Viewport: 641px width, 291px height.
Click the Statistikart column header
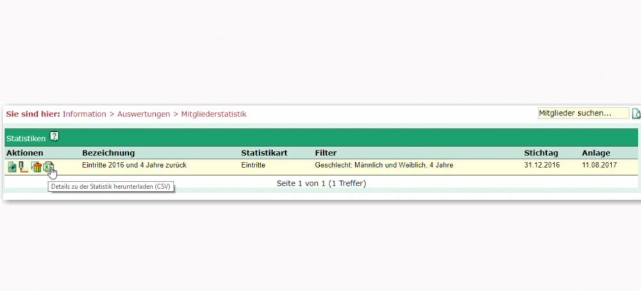[264, 153]
